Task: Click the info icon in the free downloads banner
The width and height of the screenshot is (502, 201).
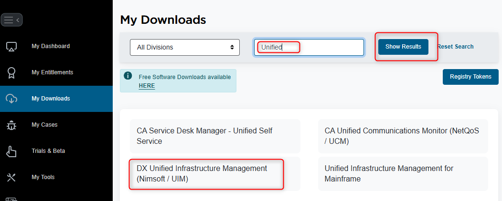Action: 128,76
